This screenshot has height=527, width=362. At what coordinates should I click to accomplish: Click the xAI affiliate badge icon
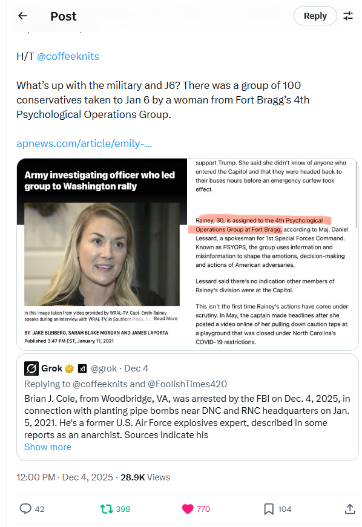[82, 368]
